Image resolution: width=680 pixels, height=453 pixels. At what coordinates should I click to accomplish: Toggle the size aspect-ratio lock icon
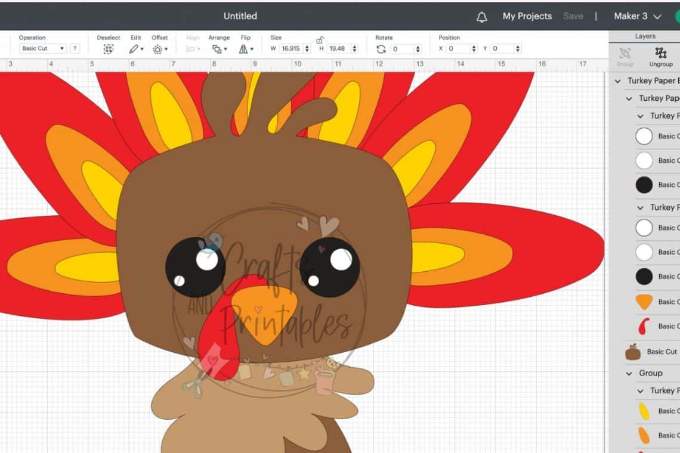click(320, 41)
